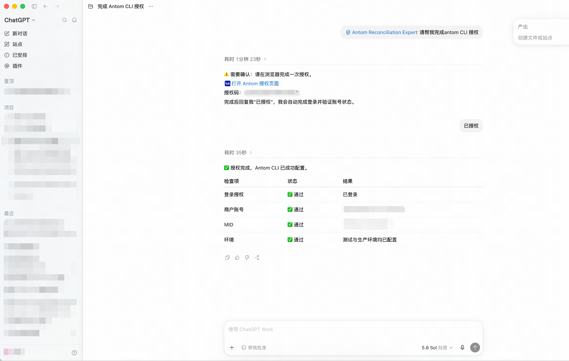Viewport: 569px width, 361px height.
Task: Click the 完成 Antom CLI 授权 title
Action: [121, 6]
